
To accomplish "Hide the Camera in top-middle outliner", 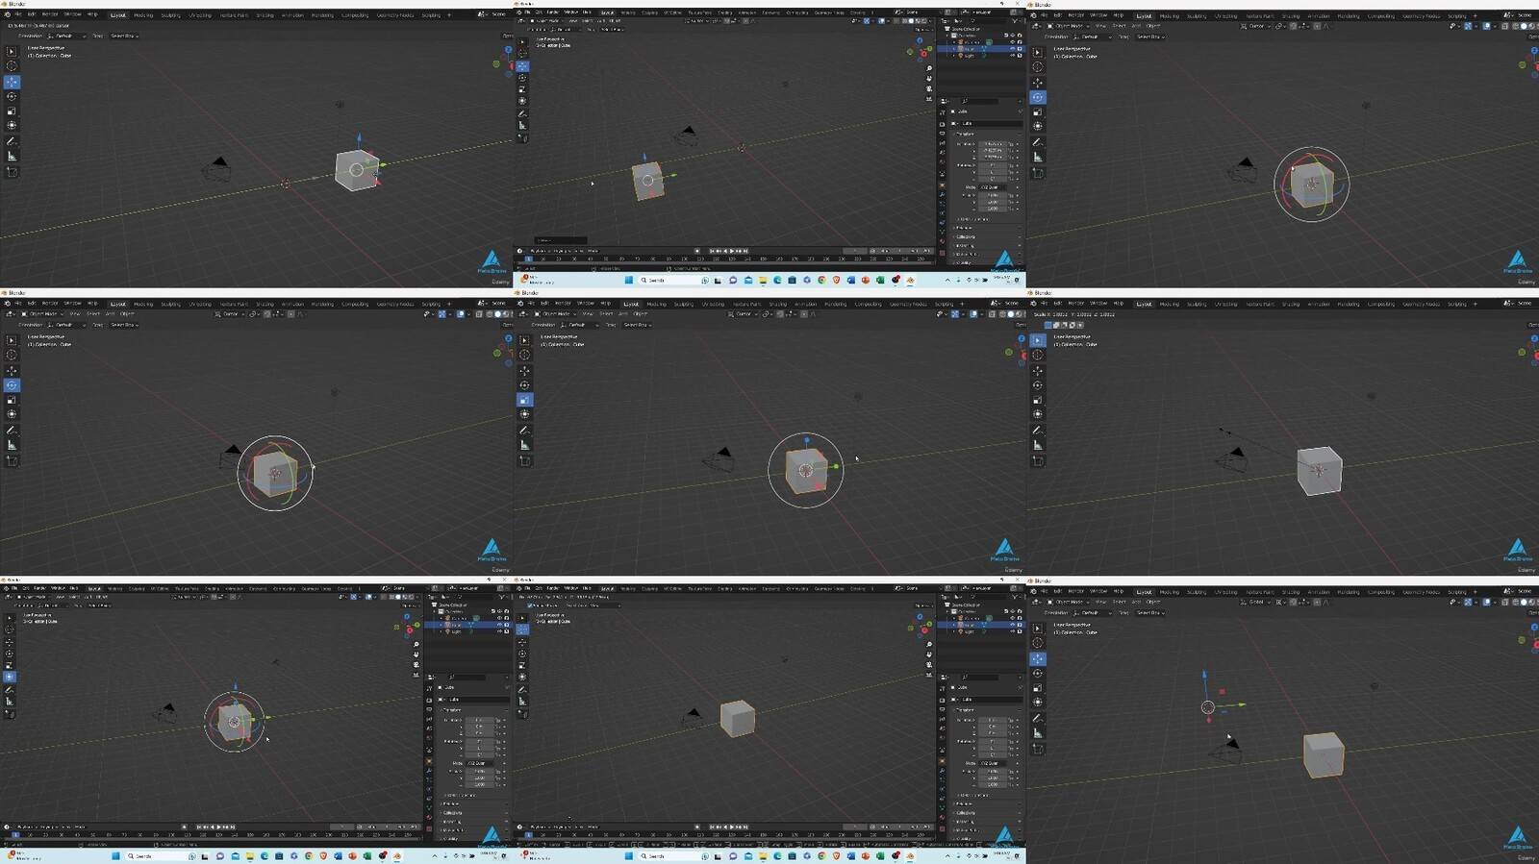I will click(1013, 42).
